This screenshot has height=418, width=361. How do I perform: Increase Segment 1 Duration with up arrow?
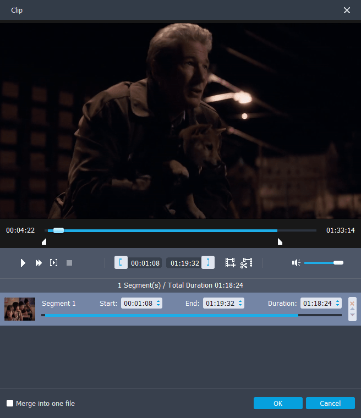coord(337,301)
